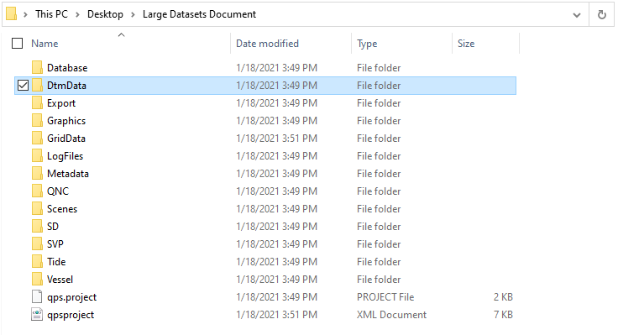Click the SVP folder icon

coord(37,244)
